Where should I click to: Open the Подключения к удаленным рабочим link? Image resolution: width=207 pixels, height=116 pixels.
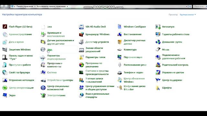pyautogui.click(x=173, y=57)
